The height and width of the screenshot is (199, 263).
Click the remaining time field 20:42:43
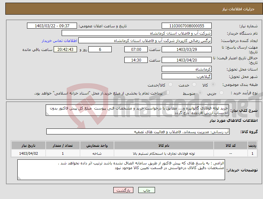tap(65, 49)
